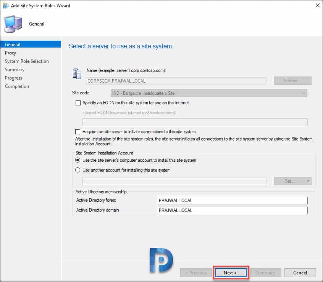Select System Role Selection step

click(27, 61)
